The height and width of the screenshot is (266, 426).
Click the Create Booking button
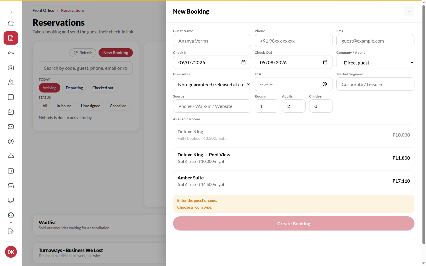294,223
